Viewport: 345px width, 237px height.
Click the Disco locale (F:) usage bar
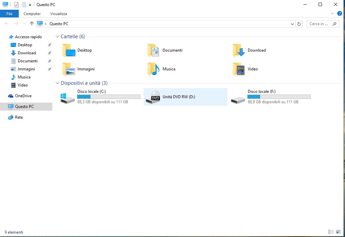coord(279,97)
